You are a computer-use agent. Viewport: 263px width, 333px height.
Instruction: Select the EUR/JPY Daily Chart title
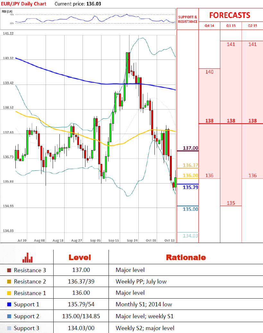(x=23, y=4)
